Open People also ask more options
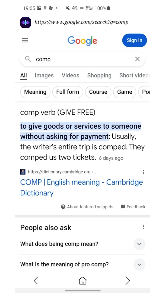This screenshot has height=293, width=165. click(143, 227)
